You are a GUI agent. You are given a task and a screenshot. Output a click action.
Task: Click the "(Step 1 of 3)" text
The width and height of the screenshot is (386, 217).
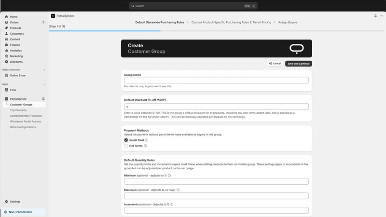point(57,27)
